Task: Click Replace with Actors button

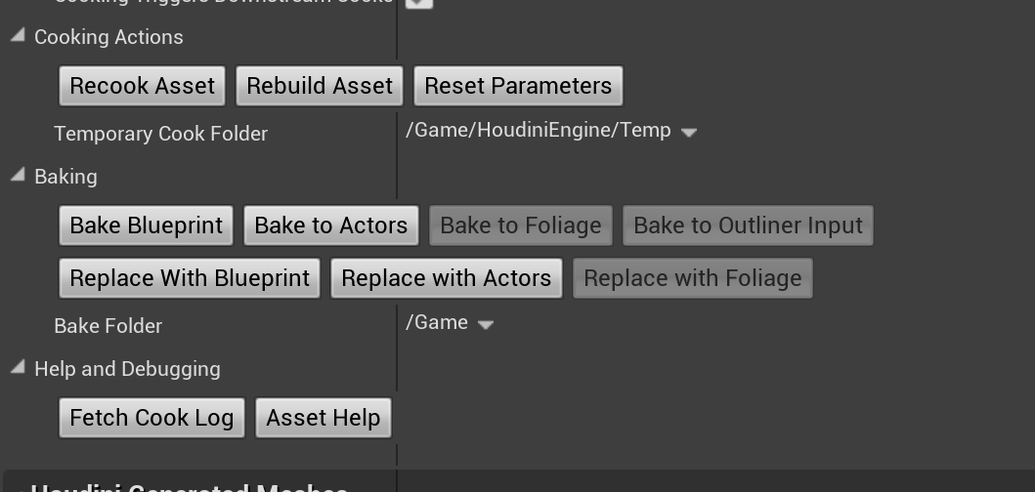Action: coord(447,278)
